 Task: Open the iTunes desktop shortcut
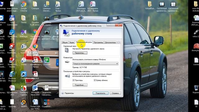[24, 62]
